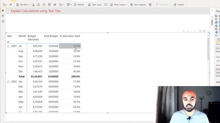The image size is (220, 123).
Task: Switch to Model view
Action: coord(3,21)
